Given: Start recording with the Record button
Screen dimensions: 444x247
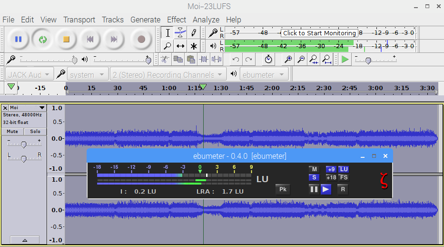Looking at the screenshot, I should [141, 39].
